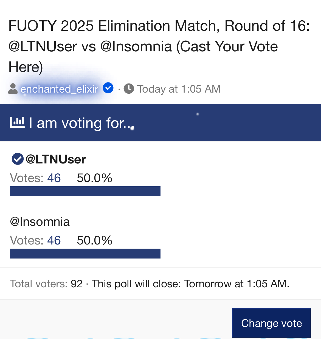Click the @Insomnia vote progress bar

point(85,254)
